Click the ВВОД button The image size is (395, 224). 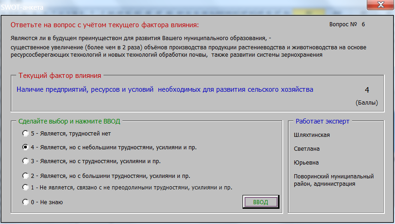(x=261, y=202)
